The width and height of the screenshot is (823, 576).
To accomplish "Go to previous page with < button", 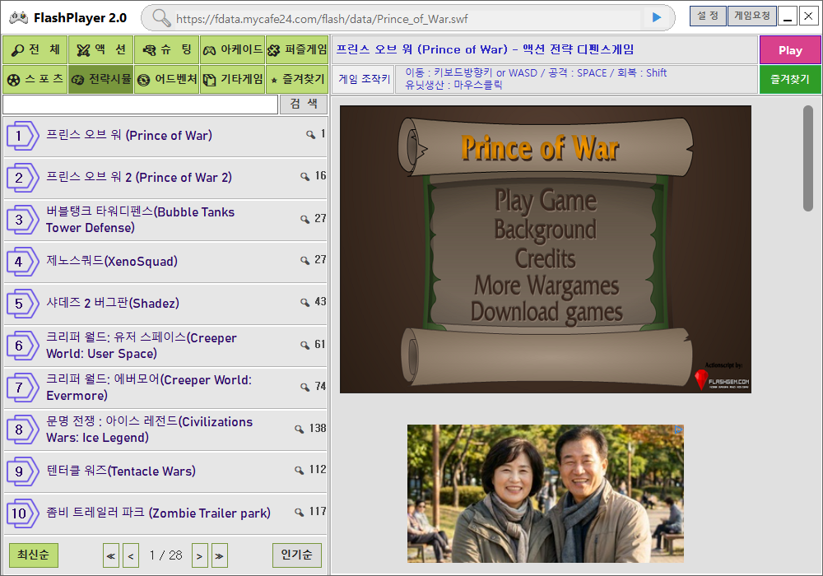I will 131,555.
